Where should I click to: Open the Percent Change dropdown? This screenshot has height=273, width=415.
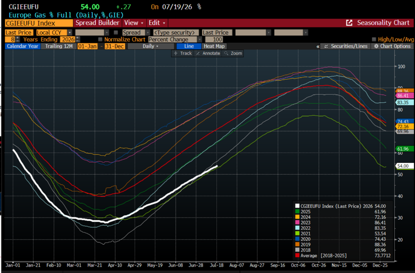click(175, 39)
